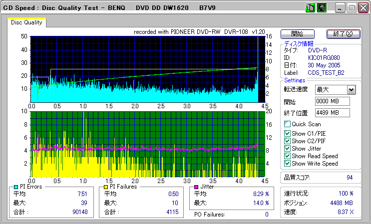Click the yellow PI Failures legend square

[106, 187]
